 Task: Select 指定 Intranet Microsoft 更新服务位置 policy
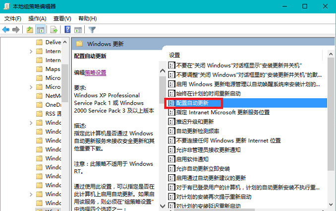[x=223, y=112]
